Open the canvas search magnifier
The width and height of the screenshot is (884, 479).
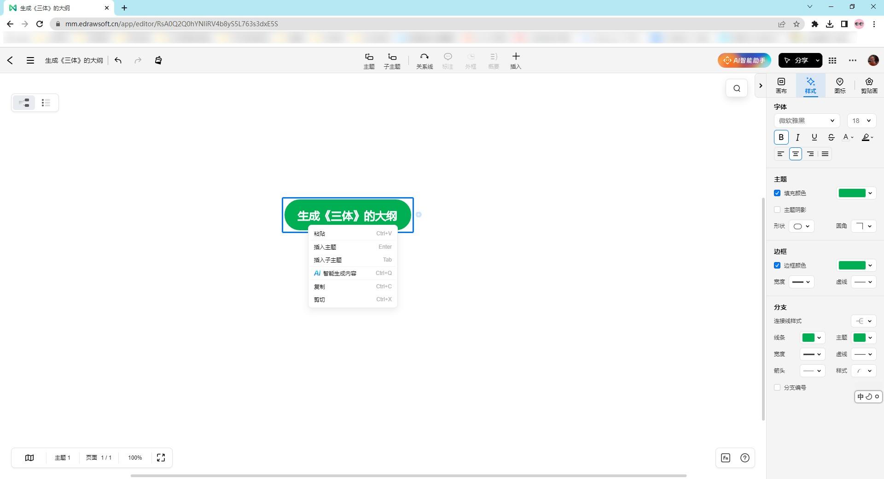pyautogui.click(x=737, y=88)
